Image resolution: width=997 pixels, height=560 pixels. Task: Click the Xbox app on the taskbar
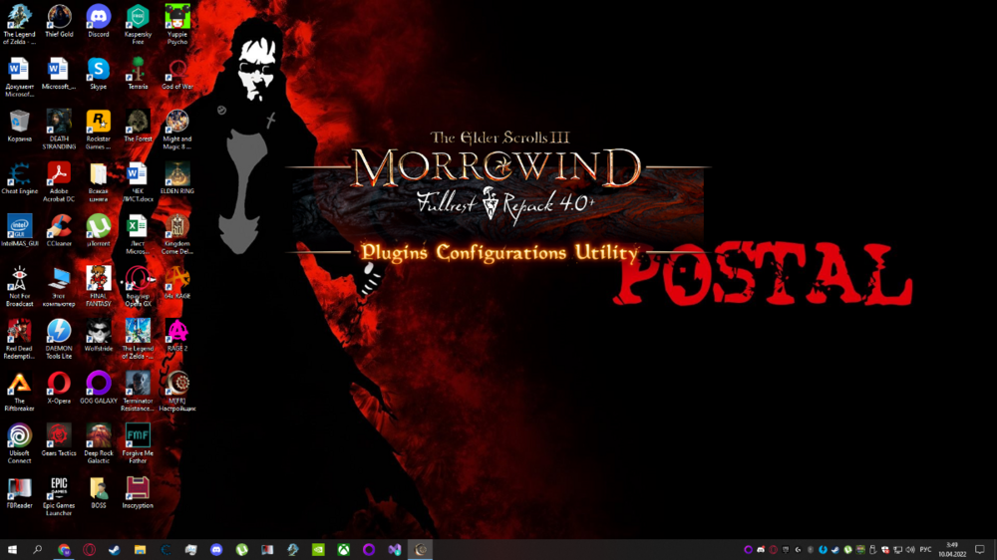[344, 549]
